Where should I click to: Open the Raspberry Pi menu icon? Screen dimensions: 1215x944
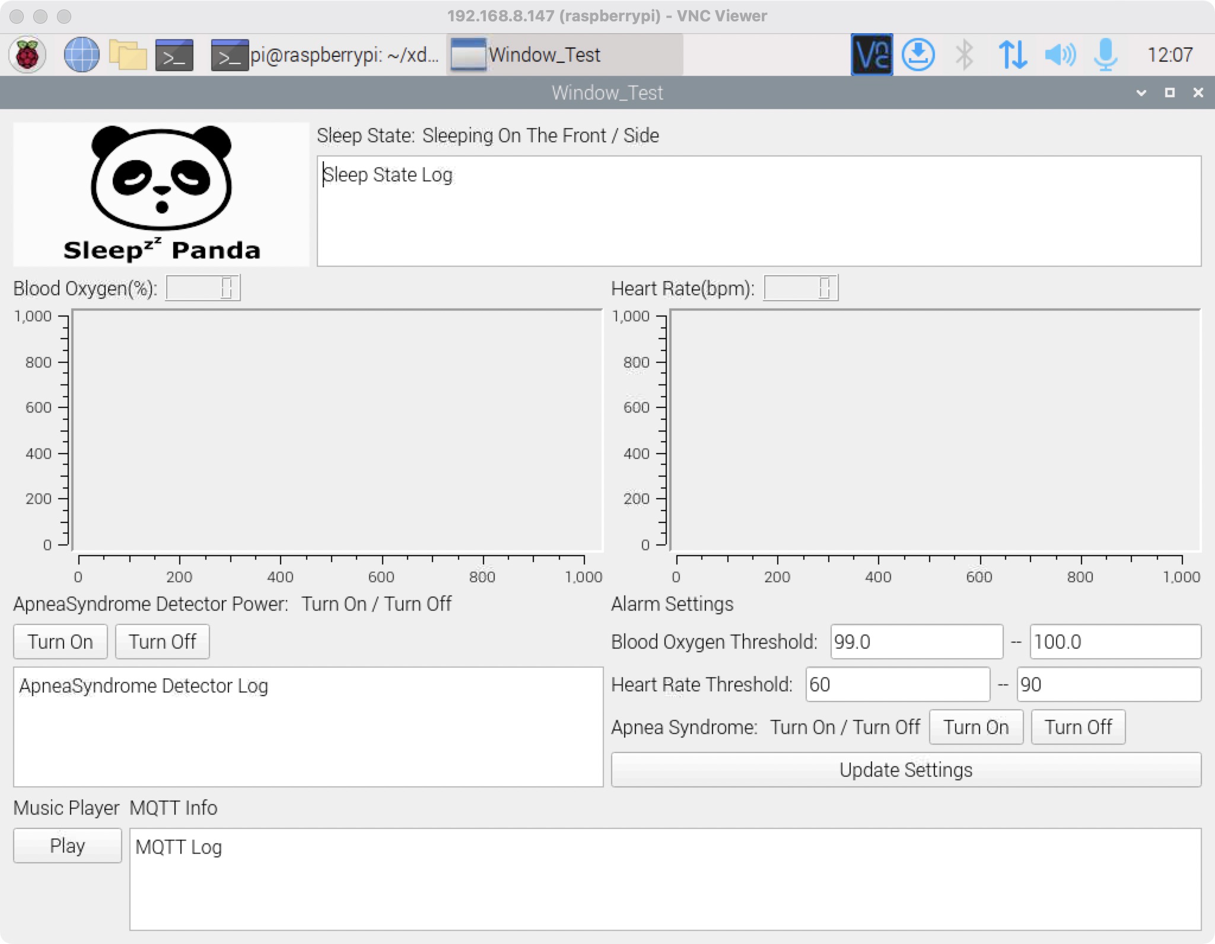coord(27,55)
